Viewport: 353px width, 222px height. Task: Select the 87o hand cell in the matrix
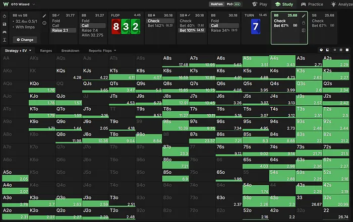point(175,150)
